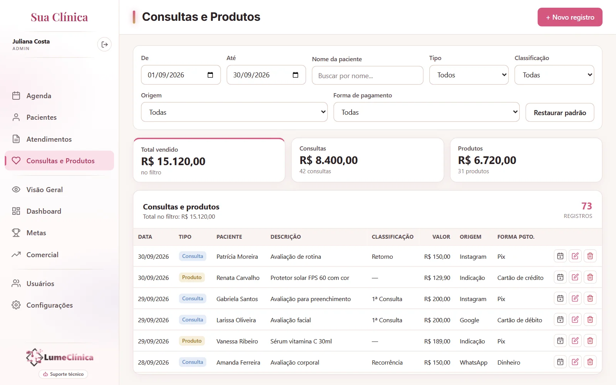
Task: Click schedule icon for Amanda Ferreira row
Action: coord(560,362)
